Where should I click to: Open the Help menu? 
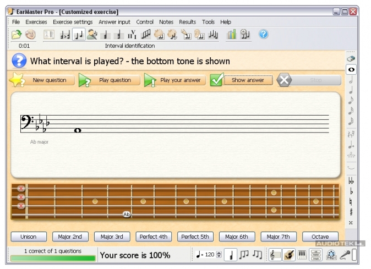tap(226, 22)
